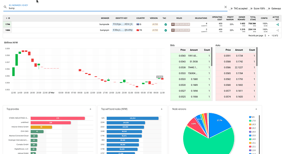The image size is (284, 154).
Task: Collapse the Node versions panel
Action: (x=256, y=109)
